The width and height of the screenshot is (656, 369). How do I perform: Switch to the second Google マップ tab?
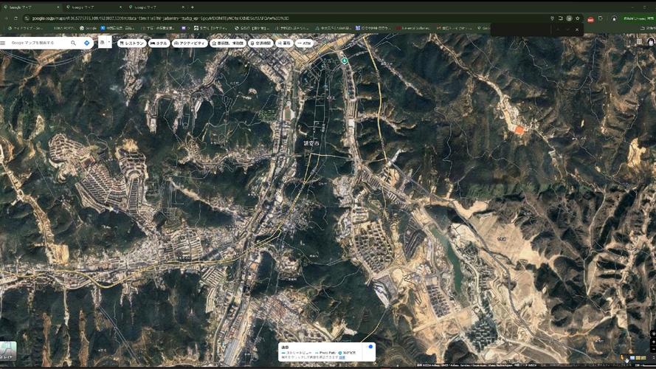92,7
